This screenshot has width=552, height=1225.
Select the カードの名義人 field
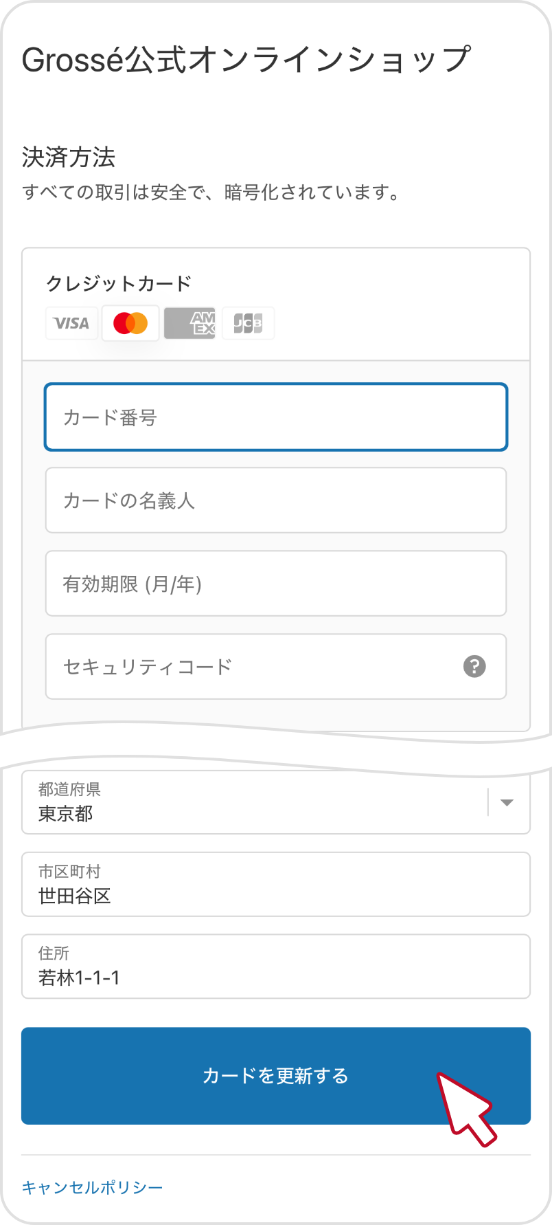[x=276, y=500]
